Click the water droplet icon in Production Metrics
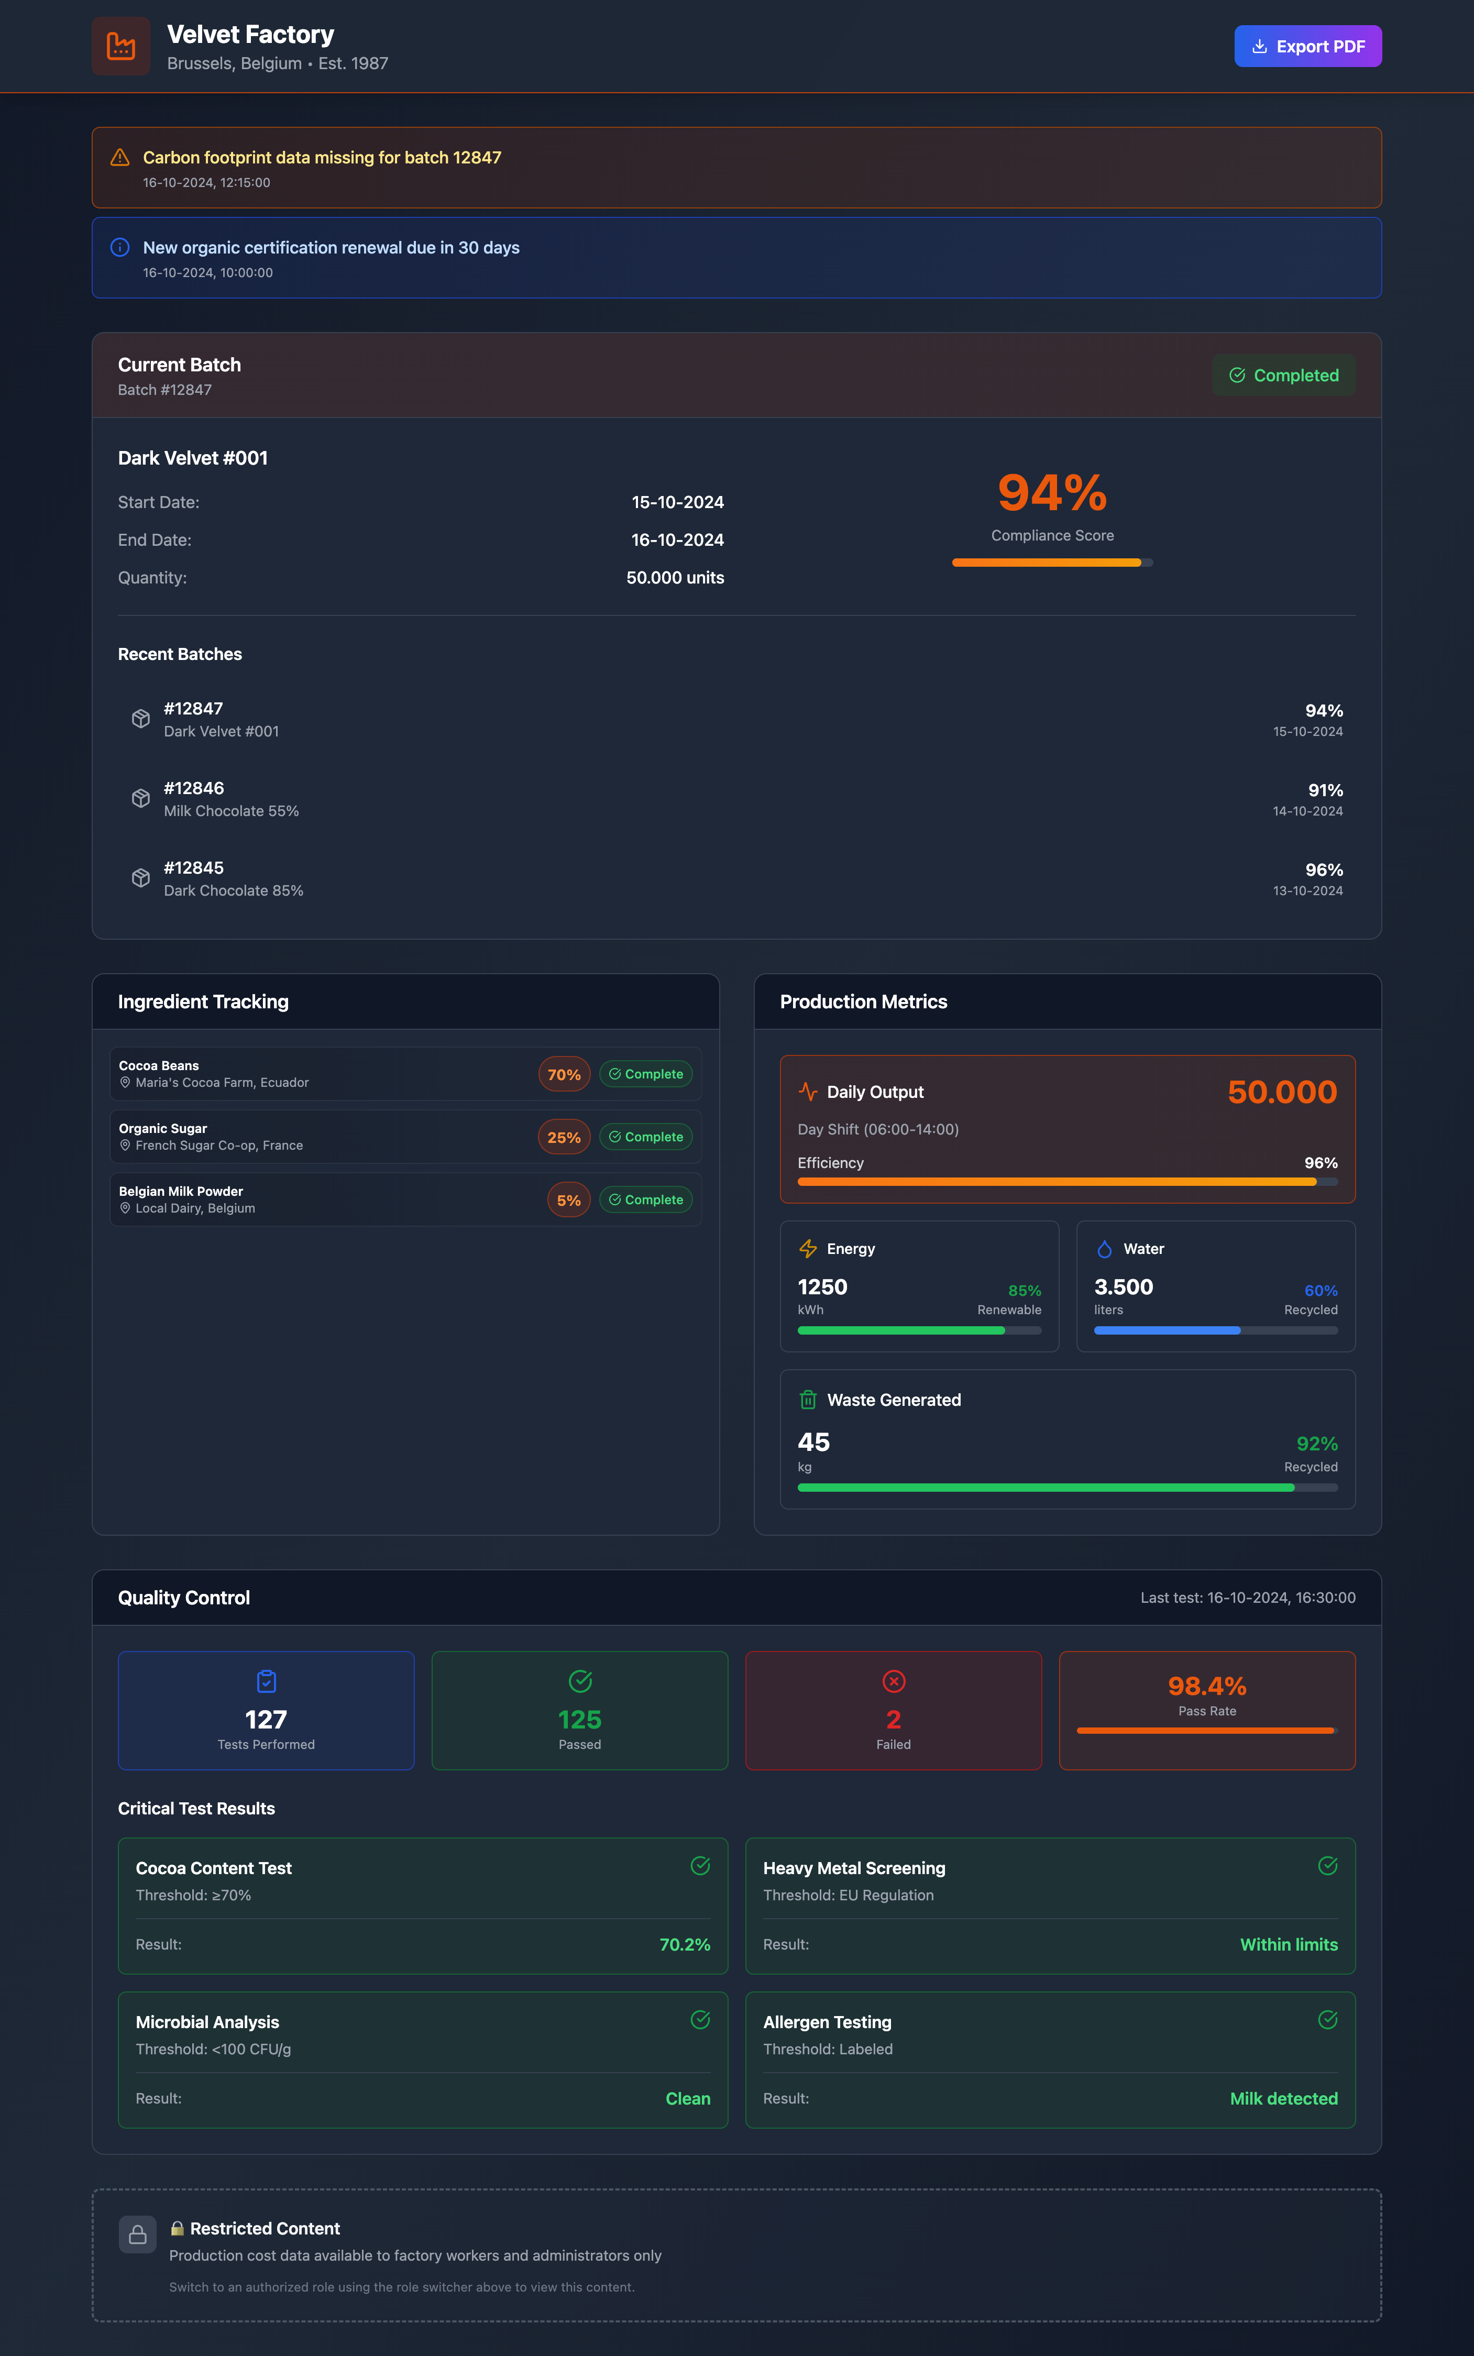Viewport: 1474px width, 2356px height. pos(1105,1248)
